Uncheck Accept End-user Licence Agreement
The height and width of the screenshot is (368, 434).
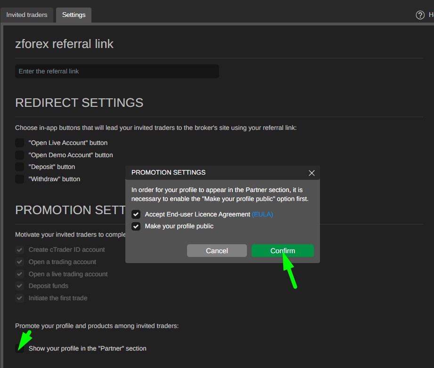[x=136, y=215]
